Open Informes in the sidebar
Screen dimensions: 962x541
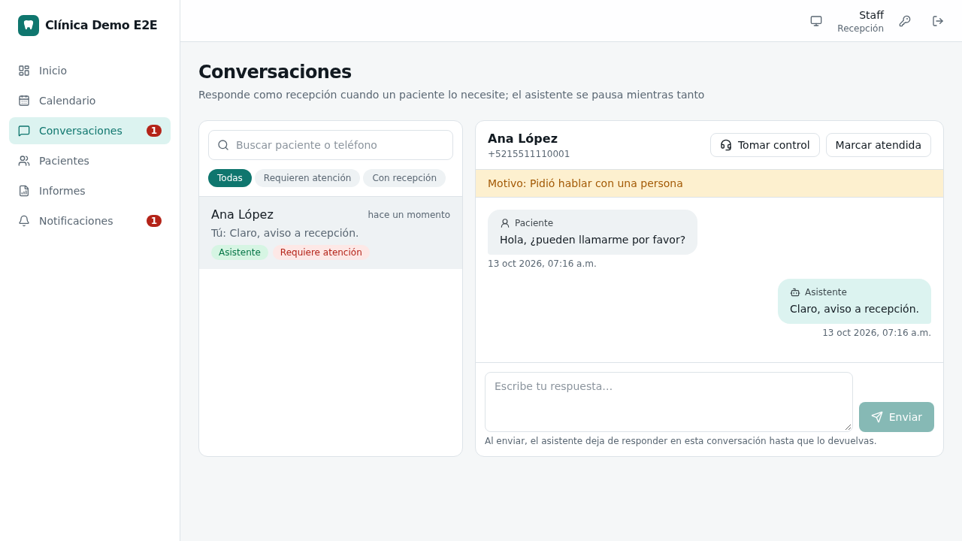[89, 191]
